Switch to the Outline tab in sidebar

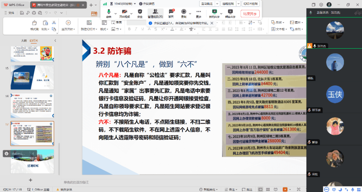(x=24, y=41)
